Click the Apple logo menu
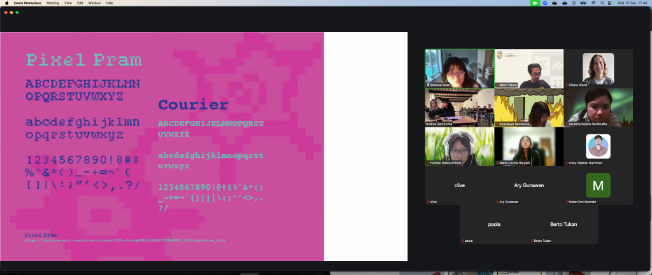The height and width of the screenshot is (275, 652). [x=6, y=3]
